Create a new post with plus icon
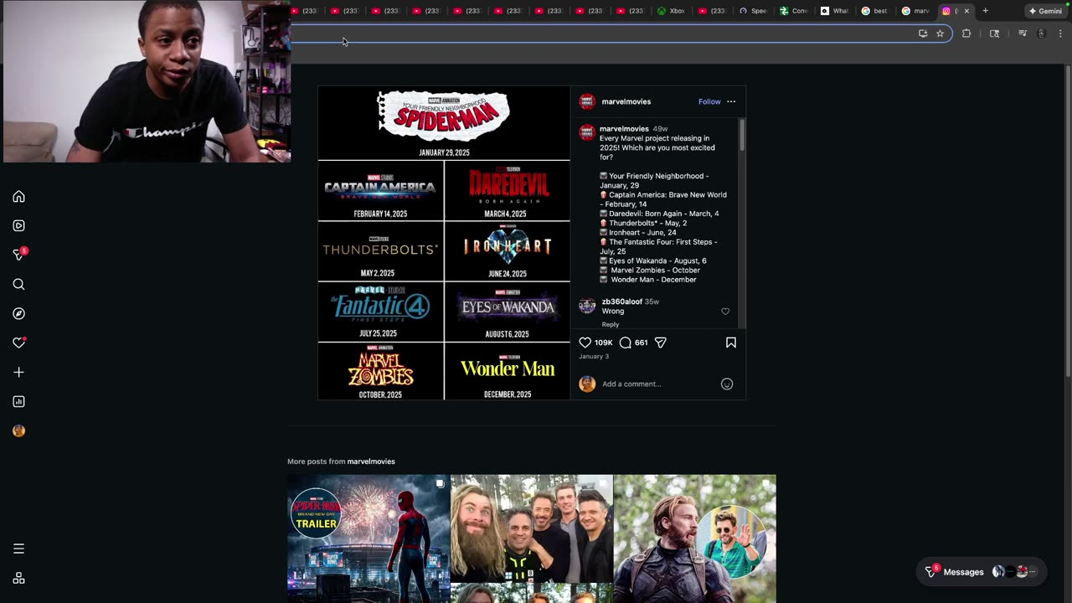Image resolution: width=1072 pixels, height=603 pixels. click(x=18, y=372)
